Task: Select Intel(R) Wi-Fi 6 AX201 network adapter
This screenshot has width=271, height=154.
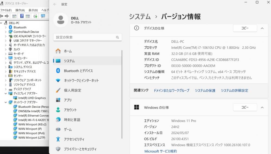Action: point(31,120)
